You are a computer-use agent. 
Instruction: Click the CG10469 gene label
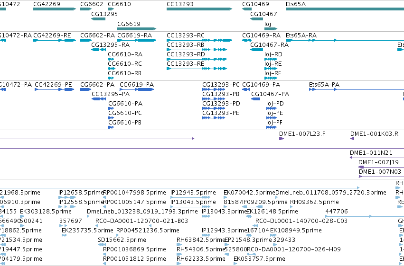coord(255,4)
